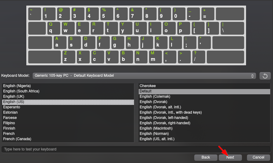Select English (Colemak) variant

204,96
